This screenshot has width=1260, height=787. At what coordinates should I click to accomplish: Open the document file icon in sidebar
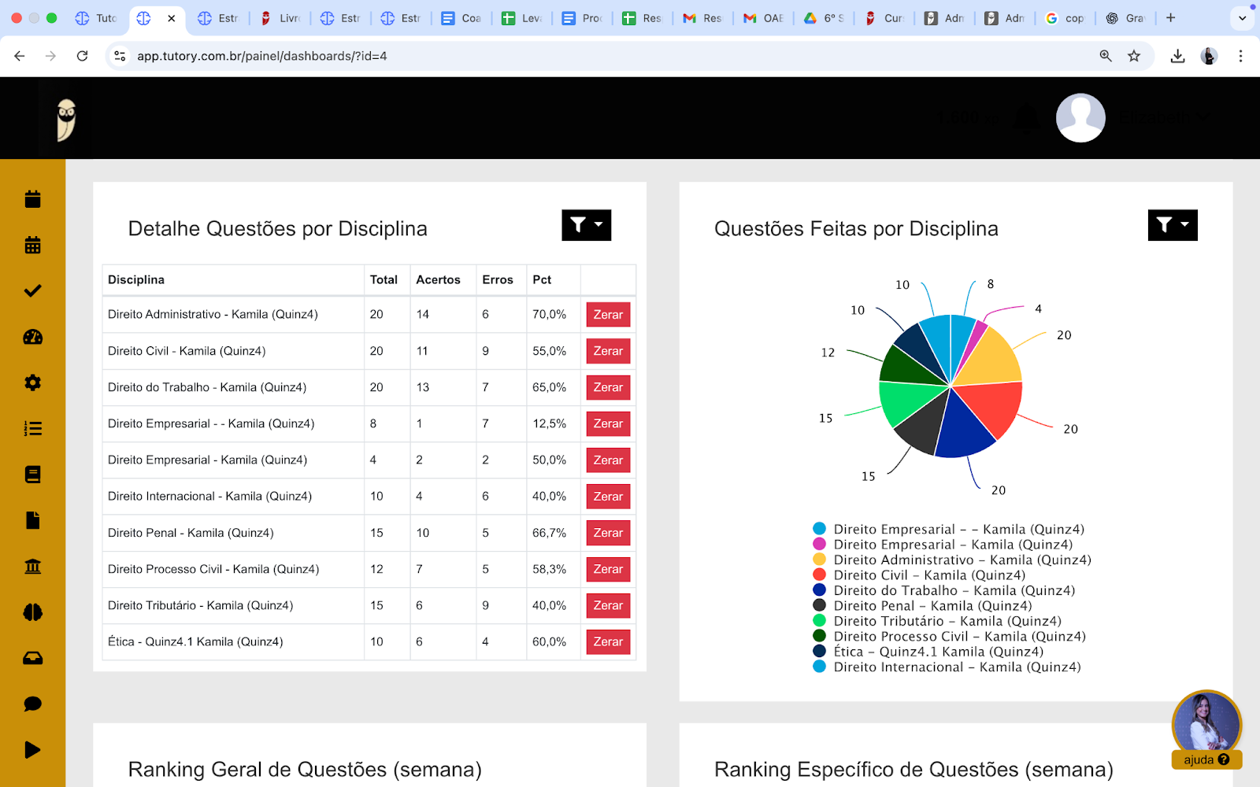(x=32, y=520)
